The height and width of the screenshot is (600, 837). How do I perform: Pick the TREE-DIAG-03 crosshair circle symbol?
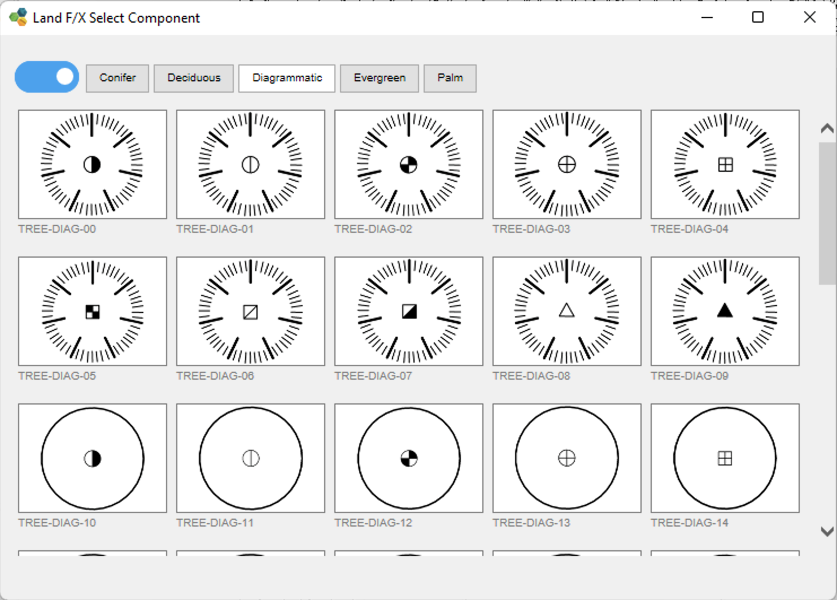[567, 164]
